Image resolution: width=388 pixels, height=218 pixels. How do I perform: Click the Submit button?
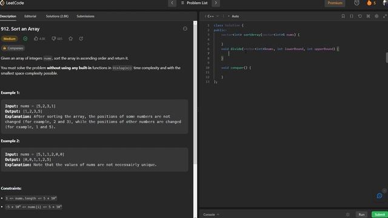coord(380,214)
